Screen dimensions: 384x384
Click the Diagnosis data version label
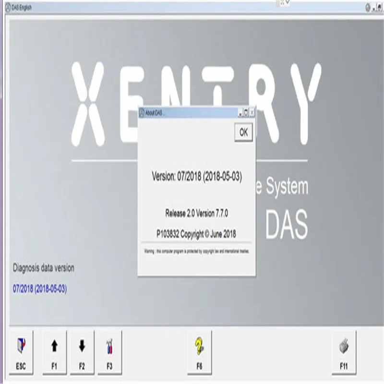(x=44, y=268)
